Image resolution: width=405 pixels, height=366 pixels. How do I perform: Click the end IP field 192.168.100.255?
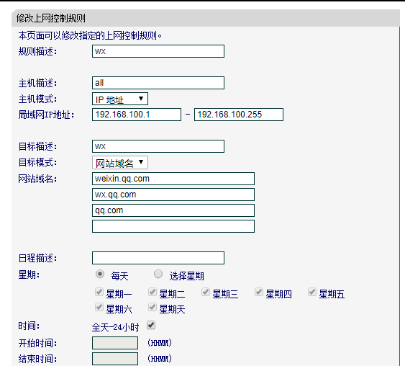239,115
